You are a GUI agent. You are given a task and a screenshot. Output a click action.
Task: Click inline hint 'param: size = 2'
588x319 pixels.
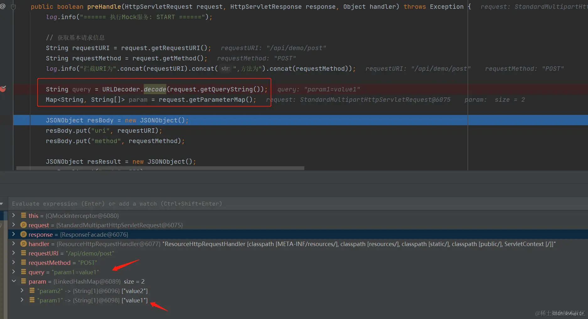pyautogui.click(x=494, y=100)
